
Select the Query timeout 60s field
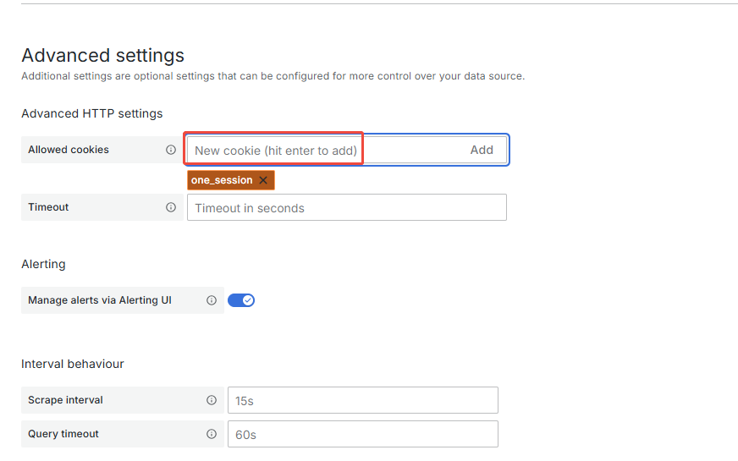coord(362,435)
